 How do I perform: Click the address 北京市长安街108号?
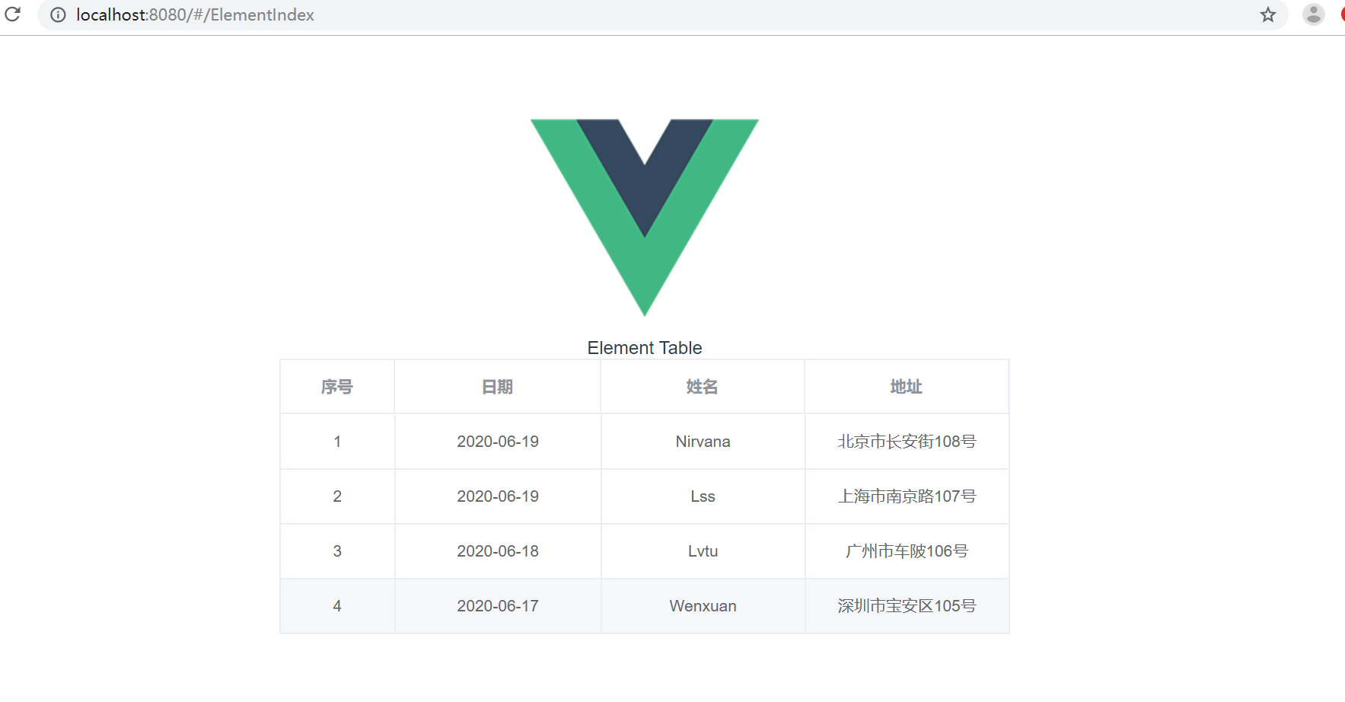(907, 441)
